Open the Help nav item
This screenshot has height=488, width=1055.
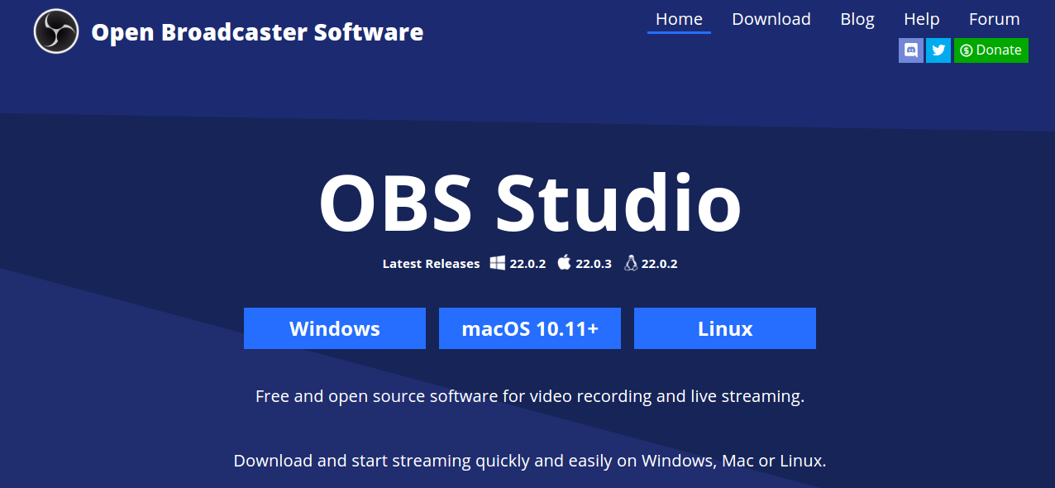coord(921,19)
